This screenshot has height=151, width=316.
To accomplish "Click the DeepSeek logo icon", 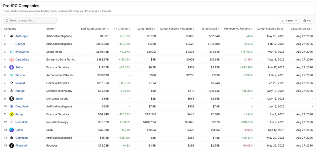I will click(x=12, y=107).
